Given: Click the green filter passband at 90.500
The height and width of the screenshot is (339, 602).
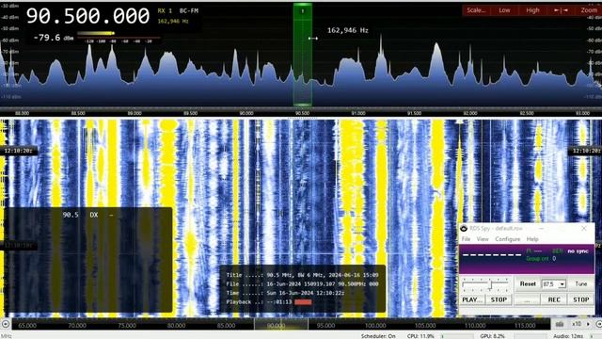Looking at the screenshot, I should pos(303,55).
